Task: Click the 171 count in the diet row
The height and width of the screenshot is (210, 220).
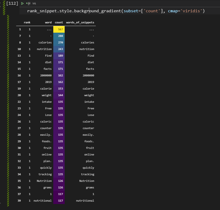Action: (x=59, y=62)
